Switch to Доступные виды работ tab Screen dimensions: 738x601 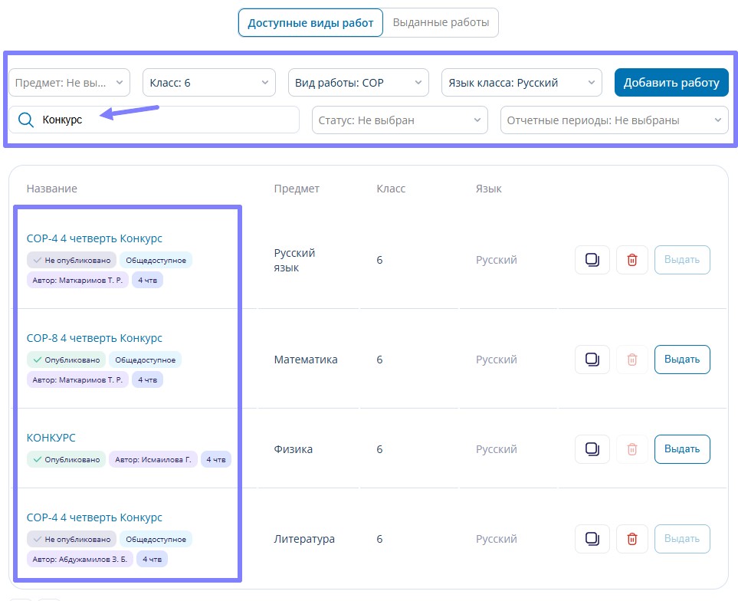point(310,22)
